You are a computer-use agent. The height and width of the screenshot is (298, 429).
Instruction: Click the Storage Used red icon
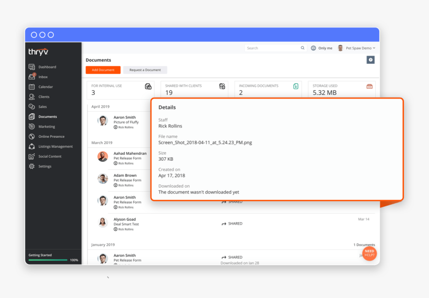(369, 86)
